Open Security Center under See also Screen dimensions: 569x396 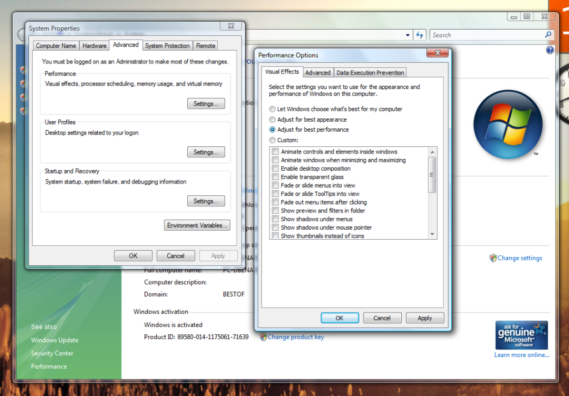52,353
